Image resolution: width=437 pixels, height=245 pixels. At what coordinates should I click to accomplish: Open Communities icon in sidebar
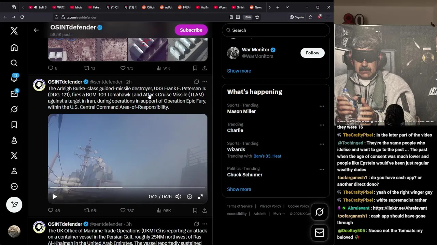coord(14,140)
